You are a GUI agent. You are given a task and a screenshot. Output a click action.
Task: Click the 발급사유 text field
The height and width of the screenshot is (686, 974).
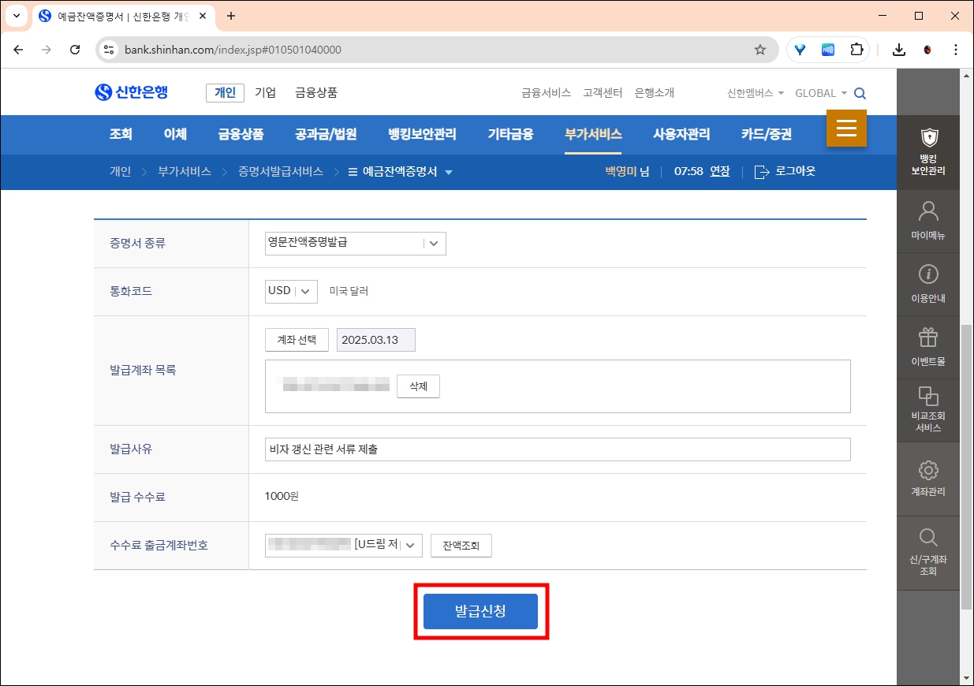pos(558,449)
